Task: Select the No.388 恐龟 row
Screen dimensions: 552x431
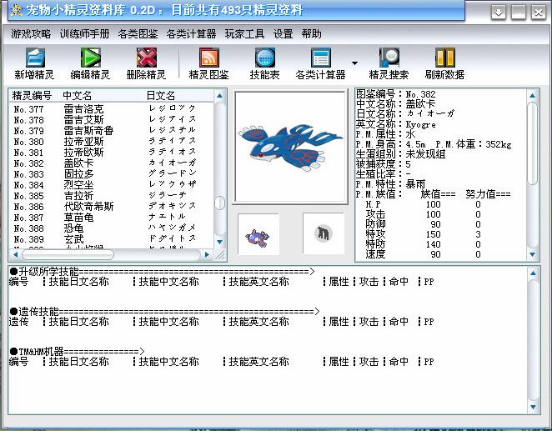Action: pos(111,228)
